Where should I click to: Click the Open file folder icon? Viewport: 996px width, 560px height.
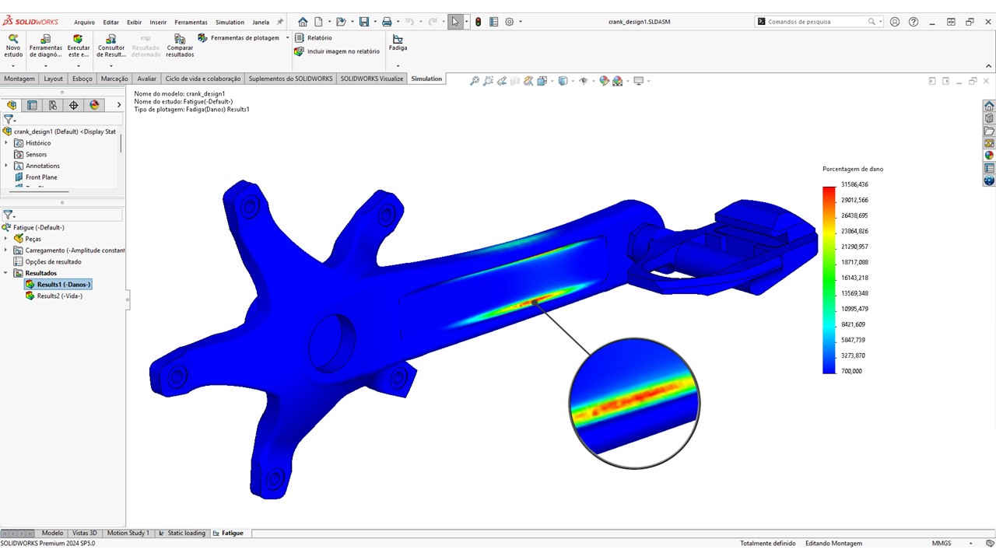340,22
